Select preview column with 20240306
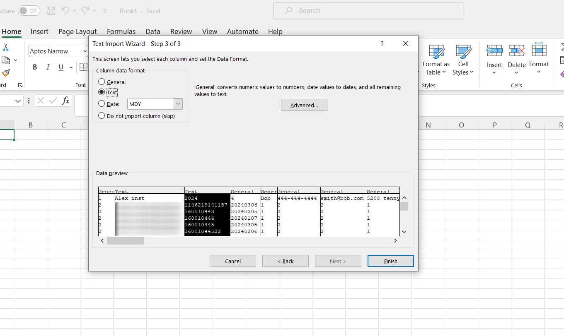Viewport: 564px width, 336px height. 246,211
